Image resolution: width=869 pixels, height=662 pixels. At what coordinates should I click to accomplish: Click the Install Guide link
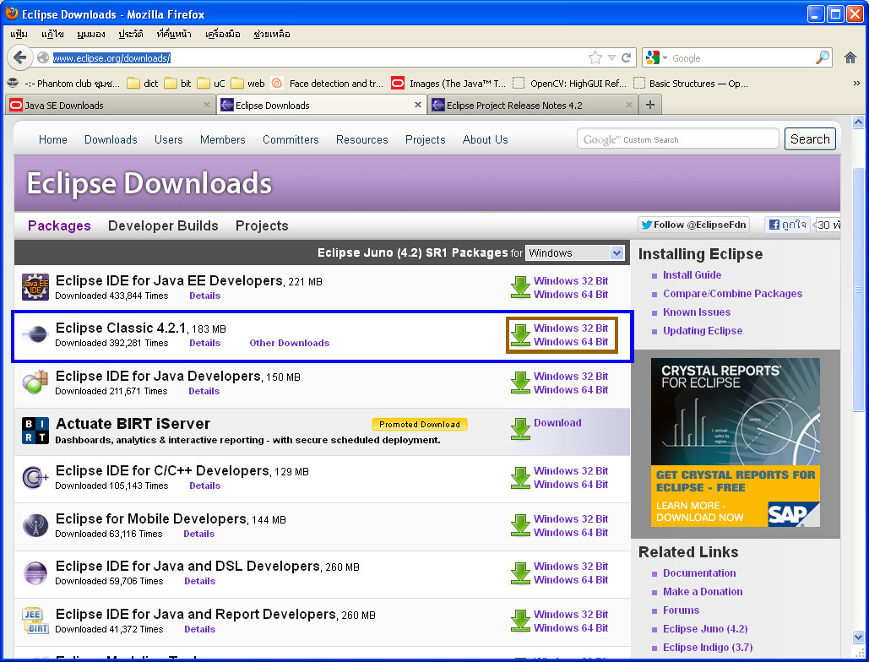(692, 274)
